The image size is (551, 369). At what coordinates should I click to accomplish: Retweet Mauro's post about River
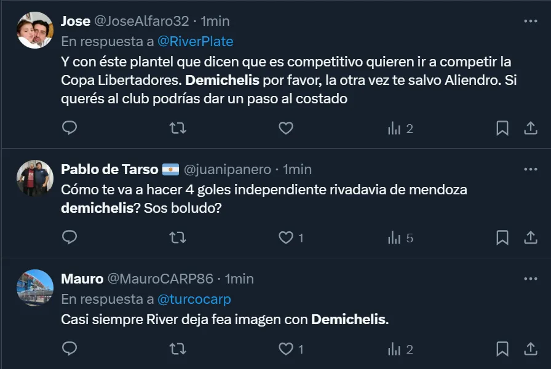(177, 349)
